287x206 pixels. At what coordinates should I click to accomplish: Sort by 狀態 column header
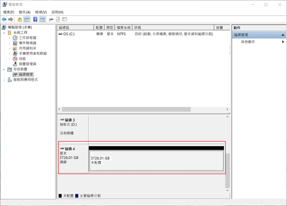point(173,27)
